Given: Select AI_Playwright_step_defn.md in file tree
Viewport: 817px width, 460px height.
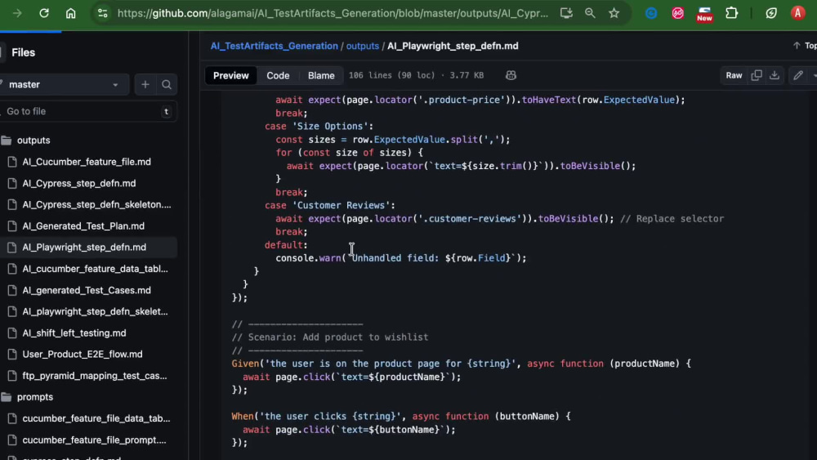Looking at the screenshot, I should click(x=84, y=247).
